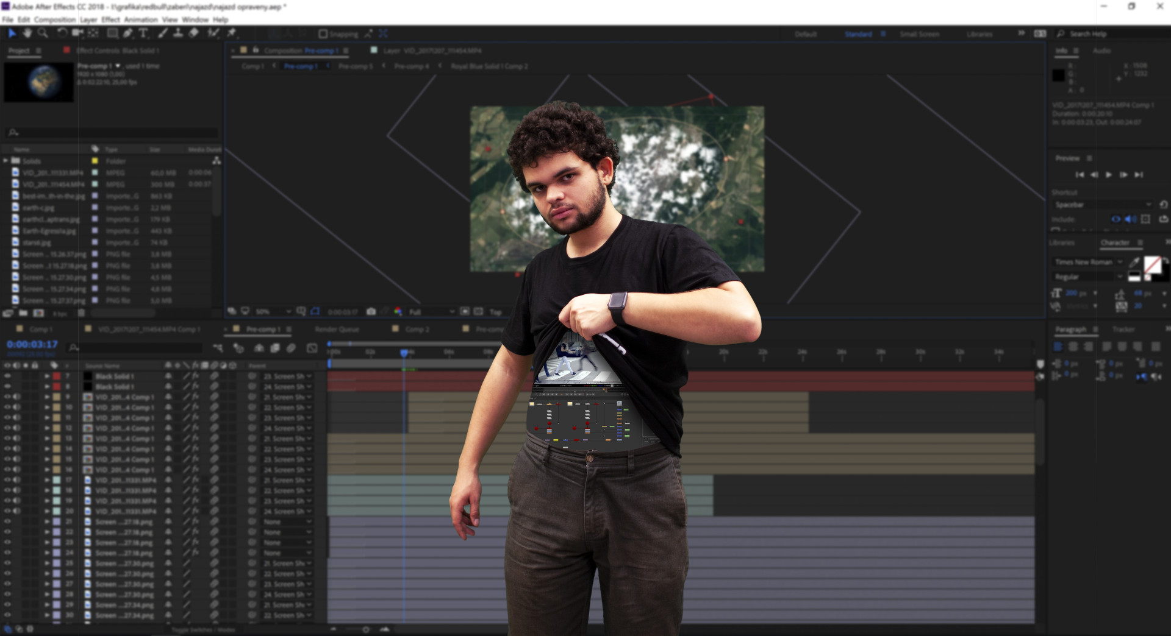
Task: Select the Puppet Pin tool
Action: pyautogui.click(x=232, y=33)
